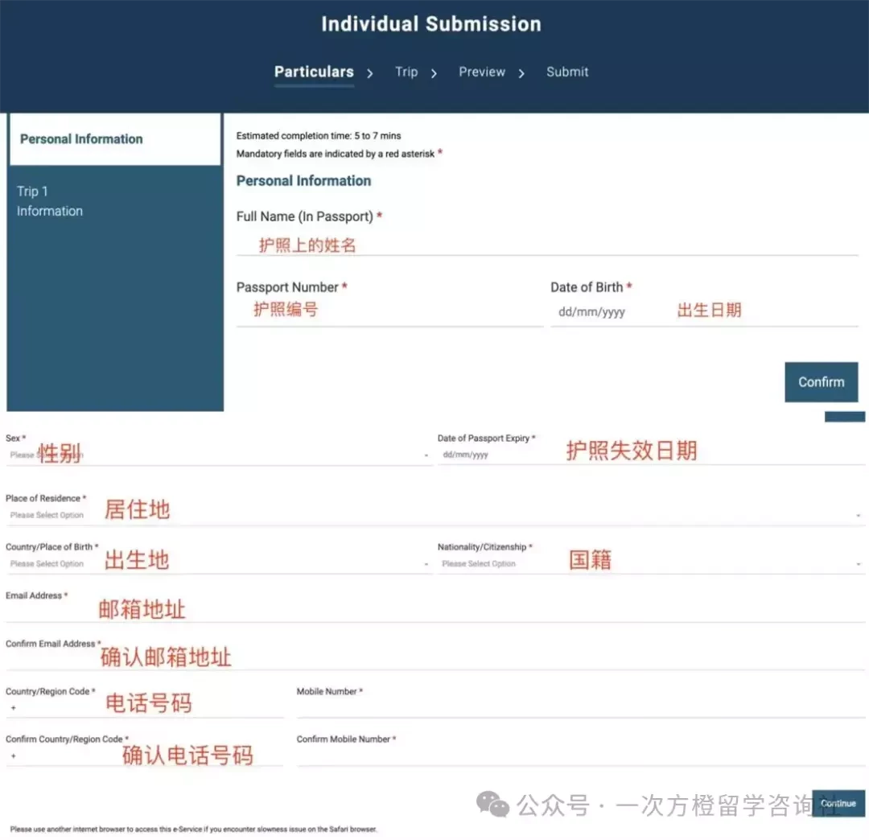This screenshot has width=869, height=840.
Task: Click the 'Mandatory fields are indicated' note
Action: coord(339,154)
